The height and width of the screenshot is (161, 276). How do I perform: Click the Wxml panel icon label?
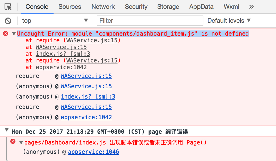pyautogui.click(x=231, y=7)
